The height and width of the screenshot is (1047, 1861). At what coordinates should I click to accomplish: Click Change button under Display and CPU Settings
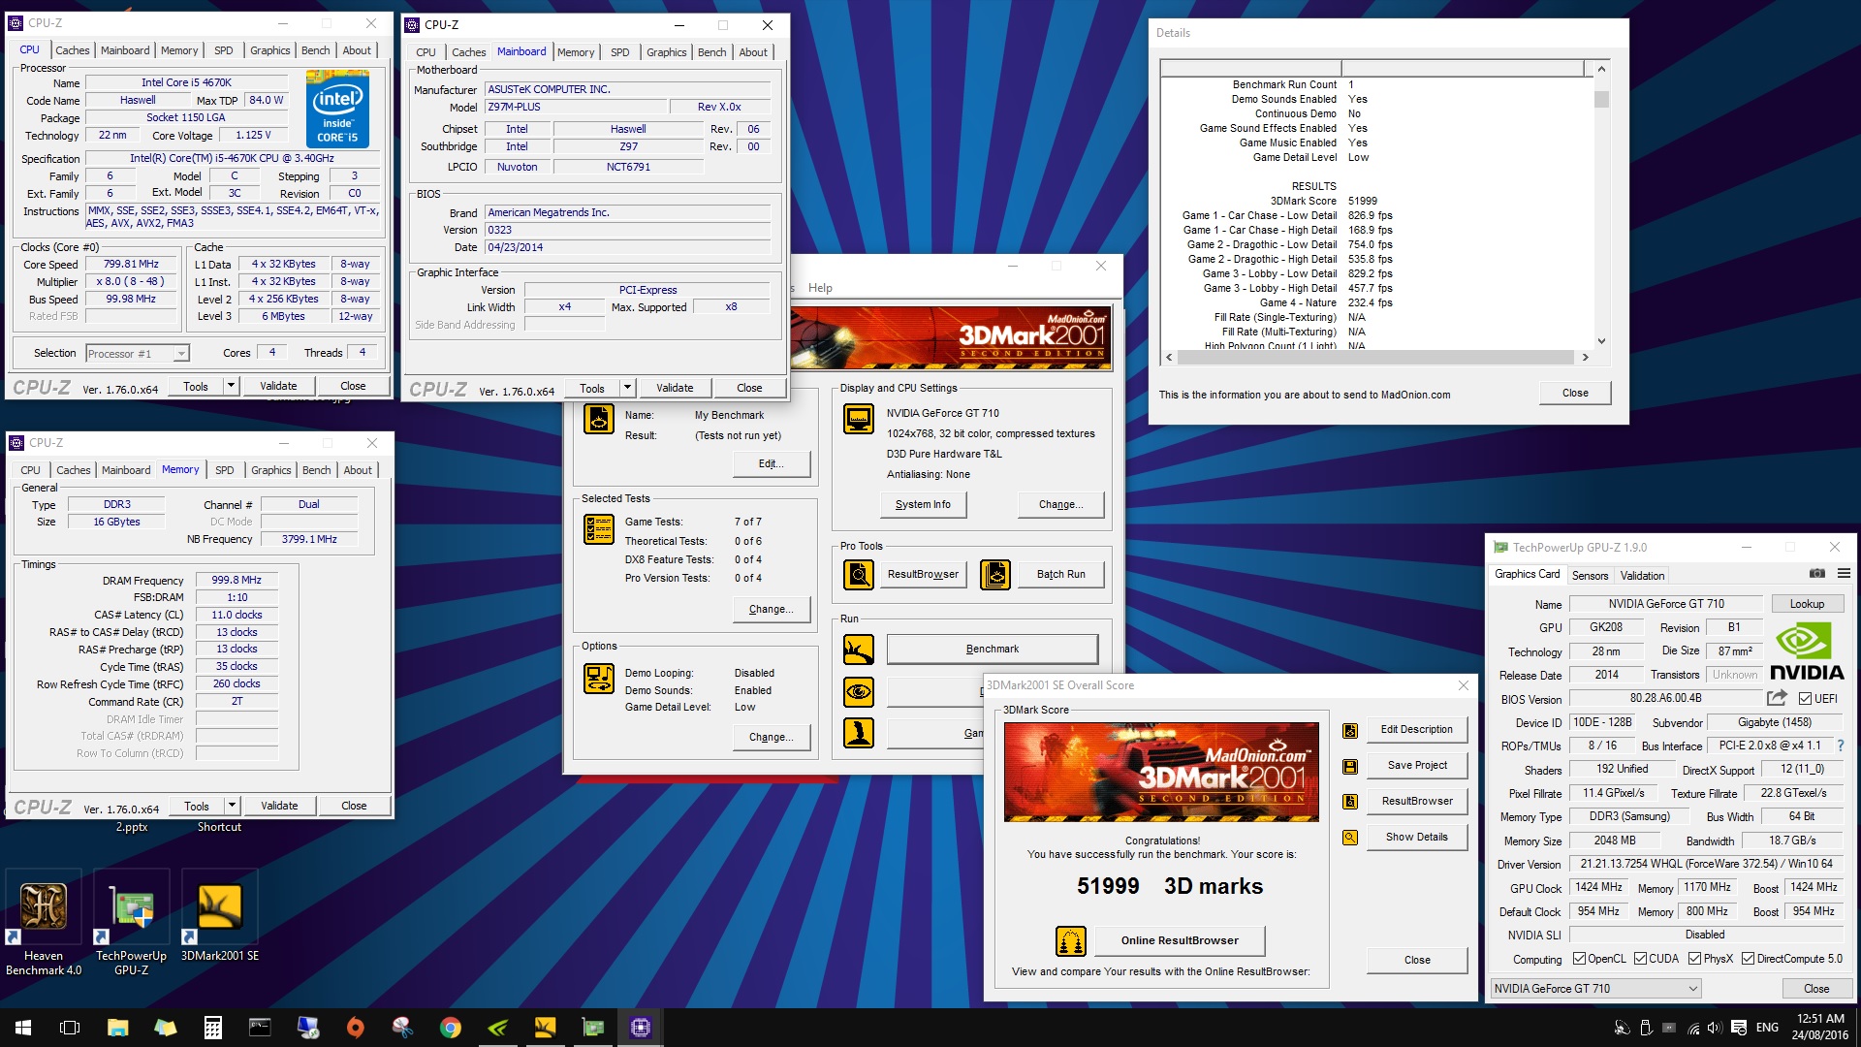pyautogui.click(x=1060, y=505)
